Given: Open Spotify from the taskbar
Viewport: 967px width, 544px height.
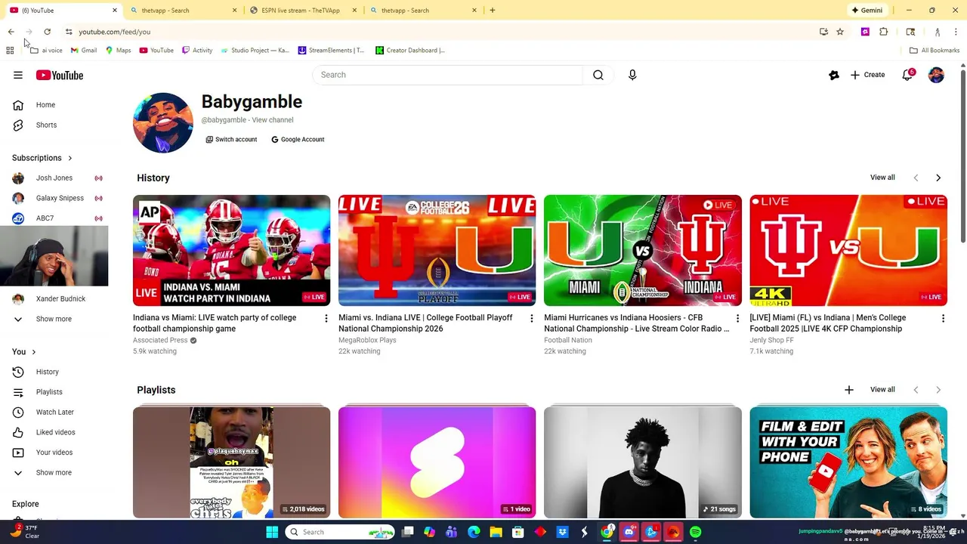Looking at the screenshot, I should point(695,532).
